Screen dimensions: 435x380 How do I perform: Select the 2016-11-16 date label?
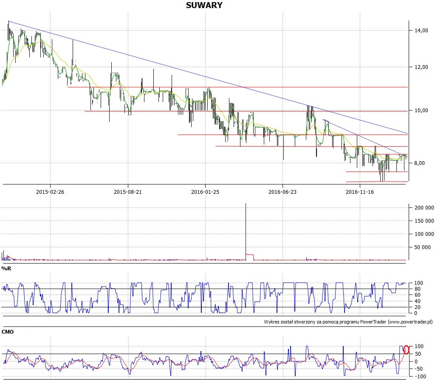click(x=360, y=192)
